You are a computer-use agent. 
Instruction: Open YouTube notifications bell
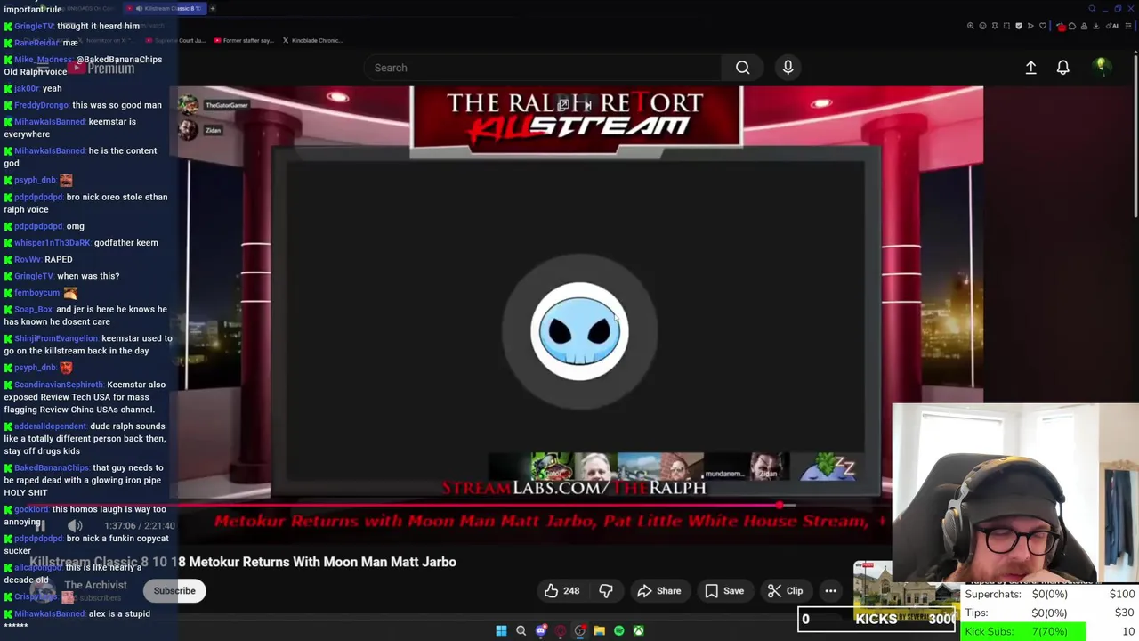pos(1062,68)
